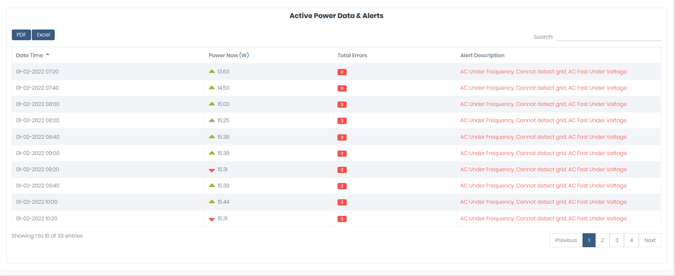
Task: Sort table by Total Errors column
Action: coord(352,55)
